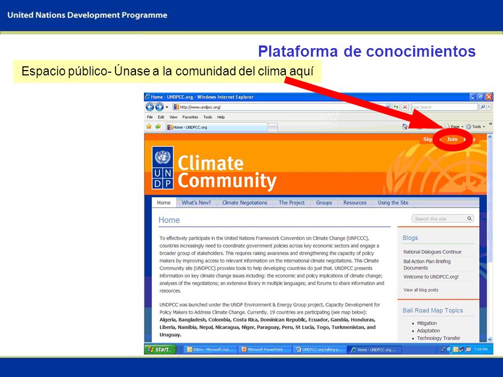Open the File menu
Image resolution: width=503 pixels, height=377 pixels.
click(150, 117)
